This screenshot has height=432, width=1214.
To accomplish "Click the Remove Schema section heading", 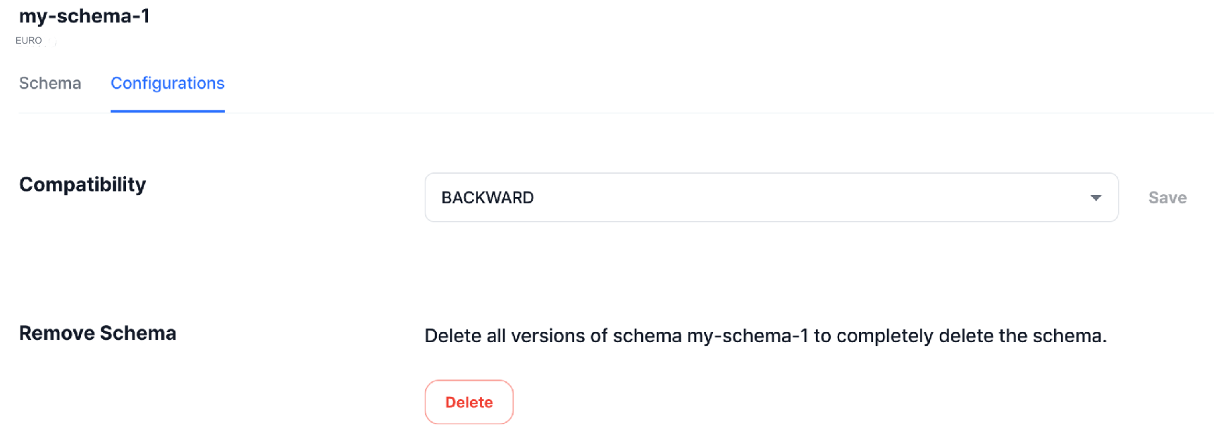I will point(97,333).
